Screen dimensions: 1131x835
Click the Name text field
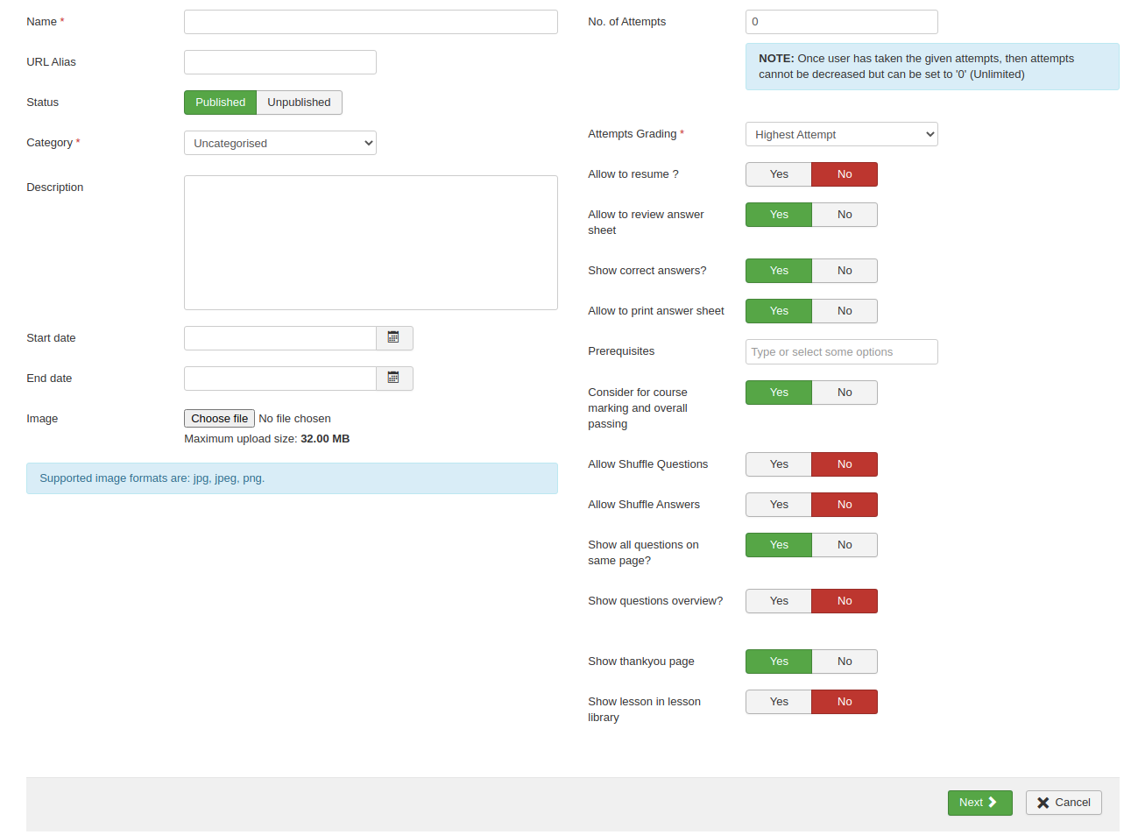coord(371,22)
